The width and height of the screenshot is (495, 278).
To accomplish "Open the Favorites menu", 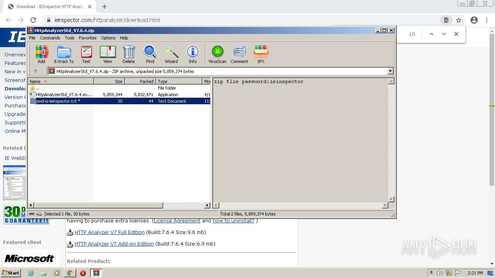I will click(x=88, y=38).
